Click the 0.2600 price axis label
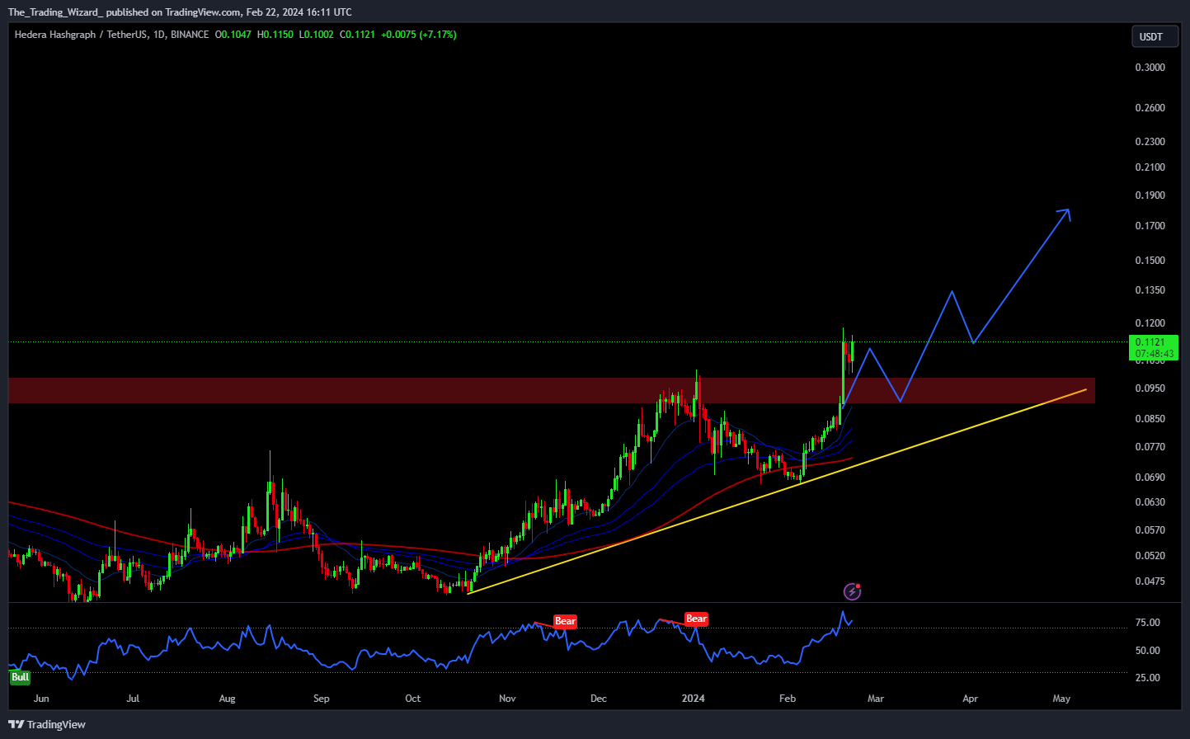The width and height of the screenshot is (1190, 739). point(1150,108)
